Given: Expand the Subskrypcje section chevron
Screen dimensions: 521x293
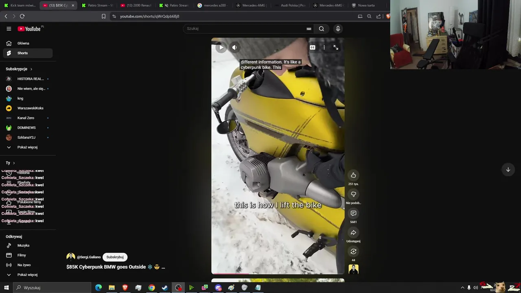Looking at the screenshot, I should (31, 69).
